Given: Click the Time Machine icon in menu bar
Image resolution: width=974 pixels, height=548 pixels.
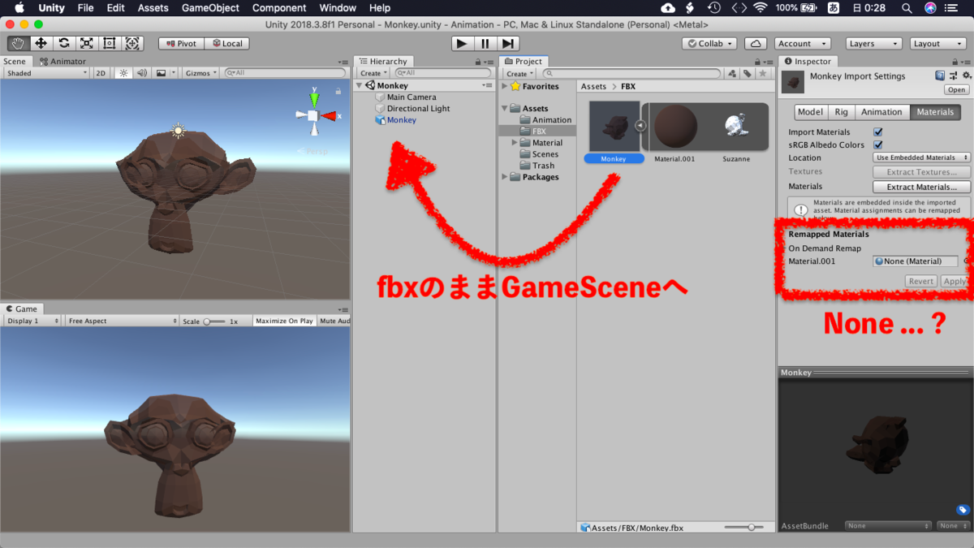Looking at the screenshot, I should click(713, 7).
